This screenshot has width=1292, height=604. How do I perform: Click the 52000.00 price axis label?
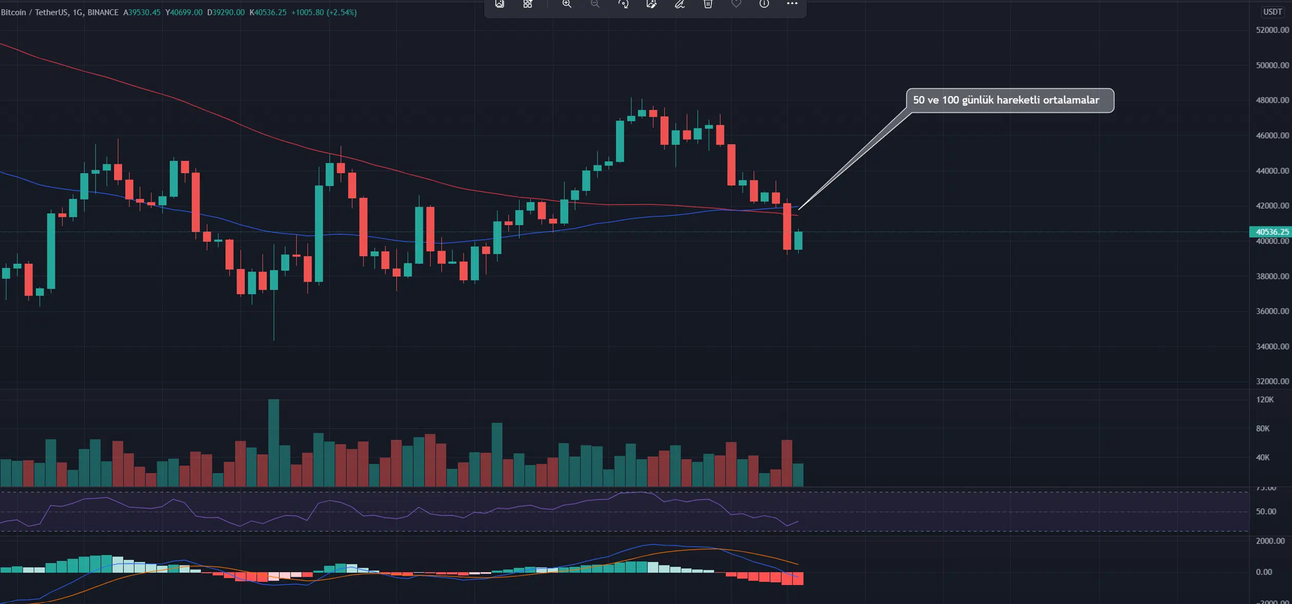(x=1272, y=30)
